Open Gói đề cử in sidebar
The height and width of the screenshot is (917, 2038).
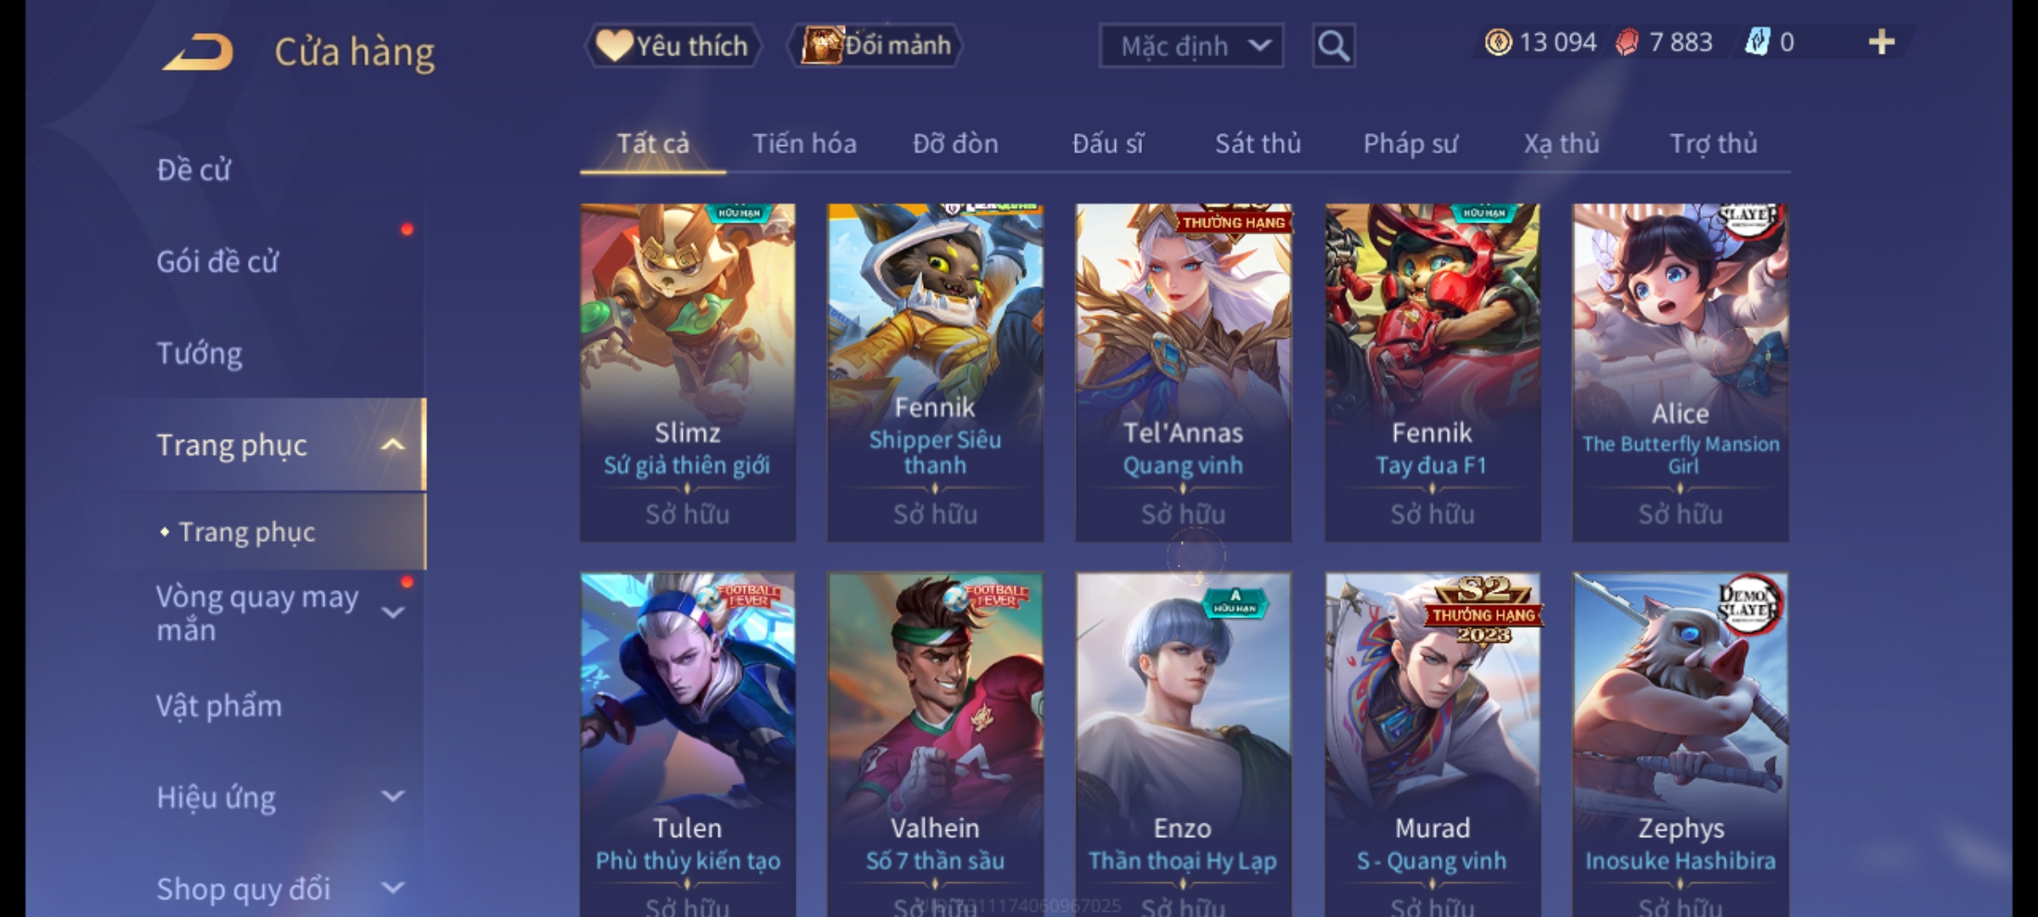point(217,262)
